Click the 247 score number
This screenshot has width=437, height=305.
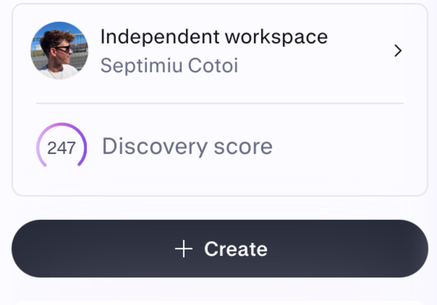point(61,148)
